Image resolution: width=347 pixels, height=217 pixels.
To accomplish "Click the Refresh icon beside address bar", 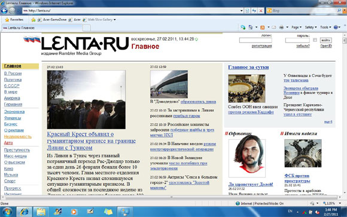I will [x=254, y=11].
